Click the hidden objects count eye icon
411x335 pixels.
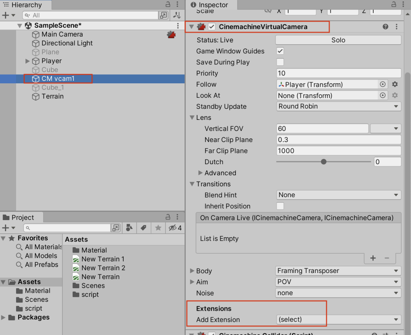(x=172, y=228)
